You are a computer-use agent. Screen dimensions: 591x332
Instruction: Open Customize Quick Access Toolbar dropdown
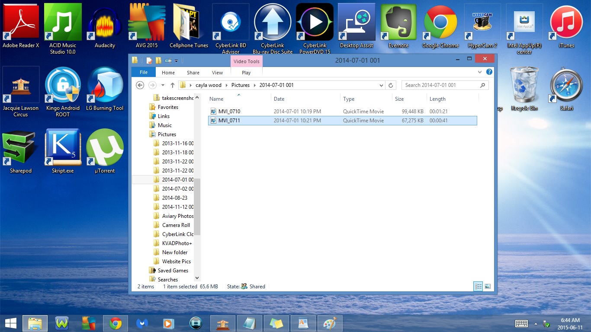[x=177, y=61]
